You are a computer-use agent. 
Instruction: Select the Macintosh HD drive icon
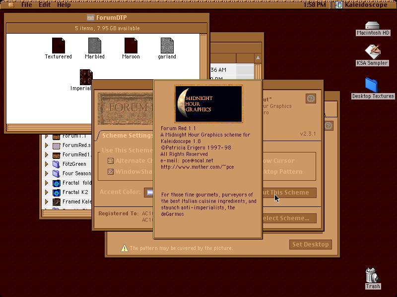tap(373, 25)
